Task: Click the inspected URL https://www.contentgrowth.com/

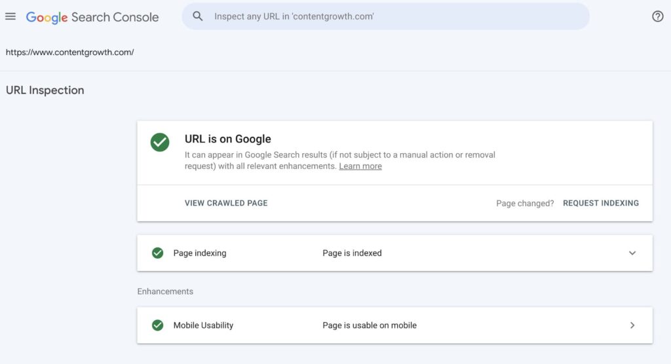Action: pyautogui.click(x=70, y=52)
